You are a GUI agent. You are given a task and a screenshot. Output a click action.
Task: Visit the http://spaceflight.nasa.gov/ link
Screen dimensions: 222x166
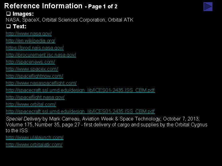pos(35,97)
